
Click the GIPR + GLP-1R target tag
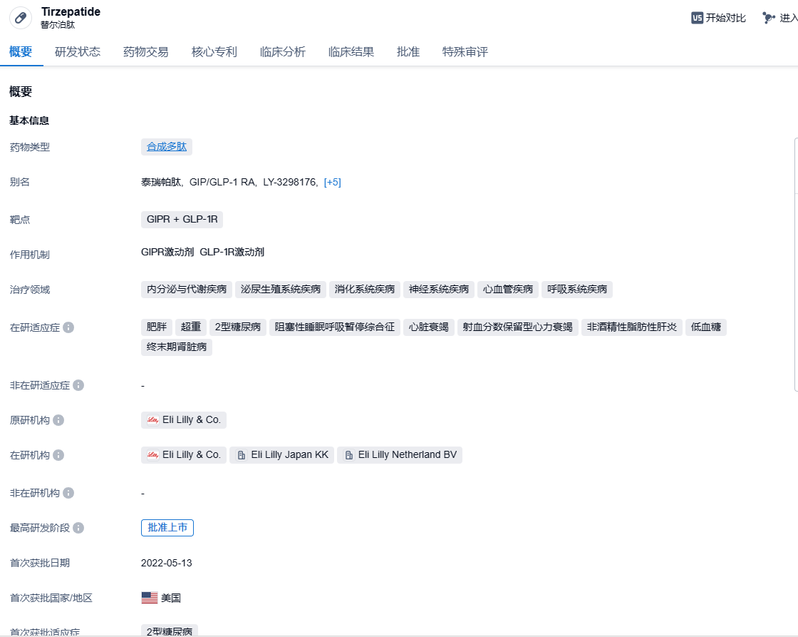[182, 220]
